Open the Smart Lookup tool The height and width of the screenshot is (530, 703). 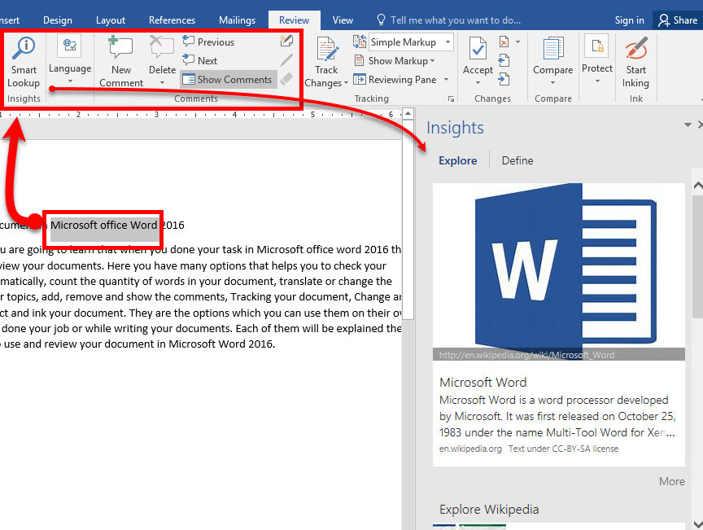point(24,62)
